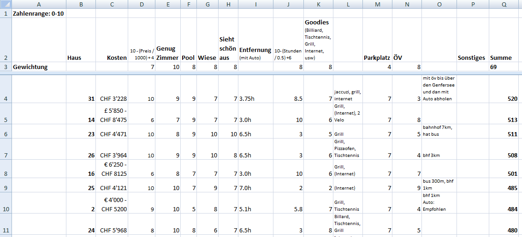This screenshot has height=237, width=522.
Task: Click the cell 'Grill, Pizzaofen, Tischtennis'
Action: (348, 149)
